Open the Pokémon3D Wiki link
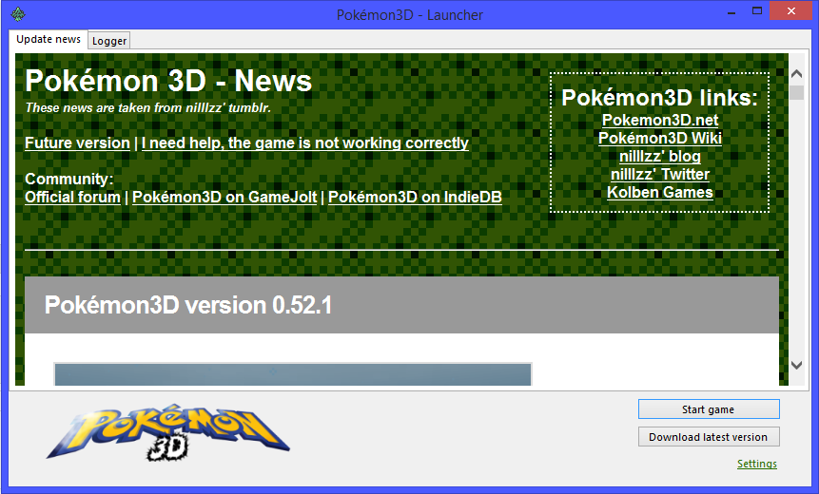819x494 pixels. (x=659, y=139)
